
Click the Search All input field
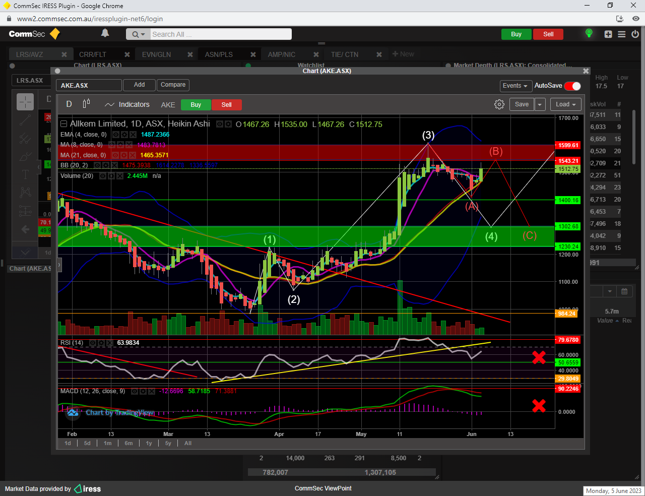coord(220,34)
